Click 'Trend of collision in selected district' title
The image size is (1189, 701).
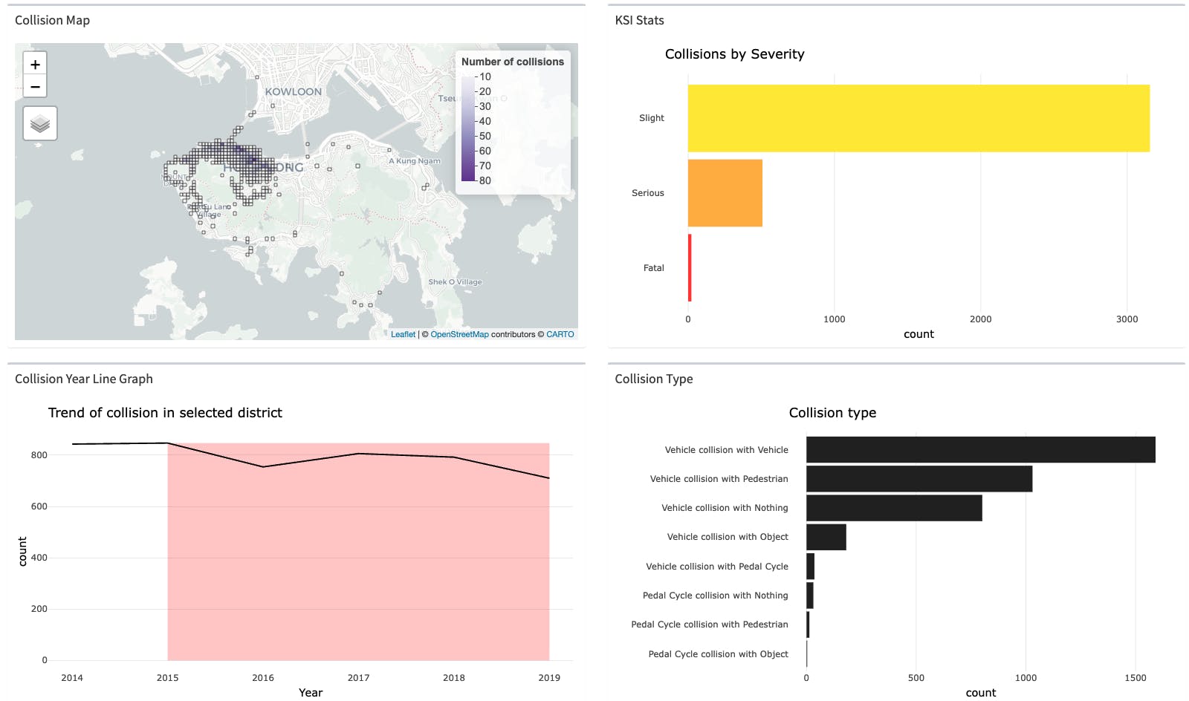(165, 413)
